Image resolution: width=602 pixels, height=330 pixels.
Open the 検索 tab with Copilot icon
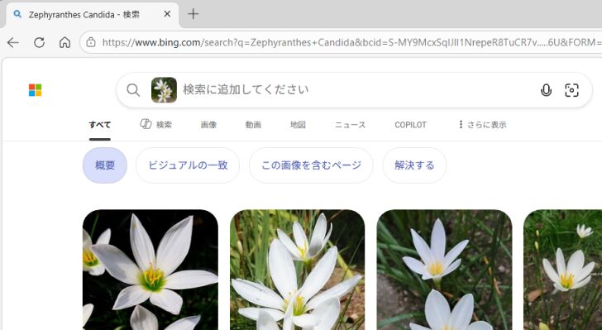(x=155, y=124)
